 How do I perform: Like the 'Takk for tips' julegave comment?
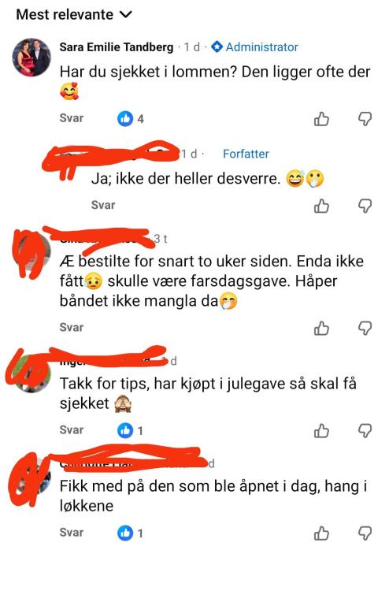pyautogui.click(x=321, y=430)
